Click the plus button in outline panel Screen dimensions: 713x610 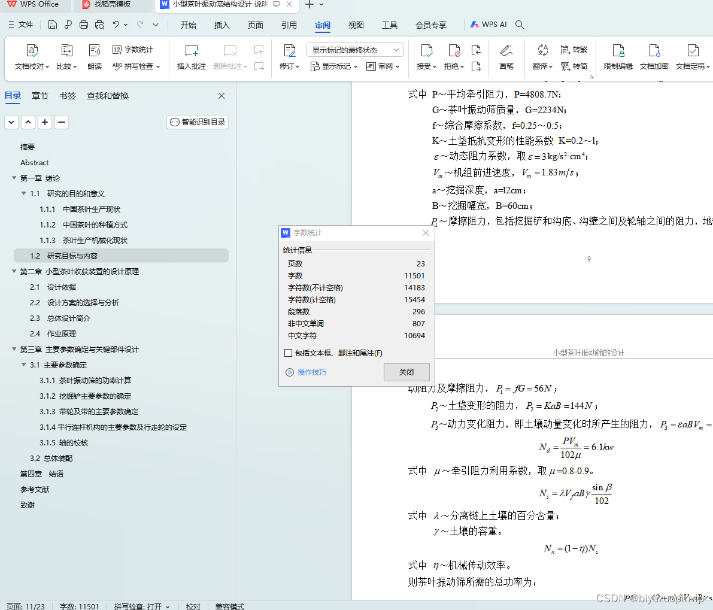pos(44,122)
